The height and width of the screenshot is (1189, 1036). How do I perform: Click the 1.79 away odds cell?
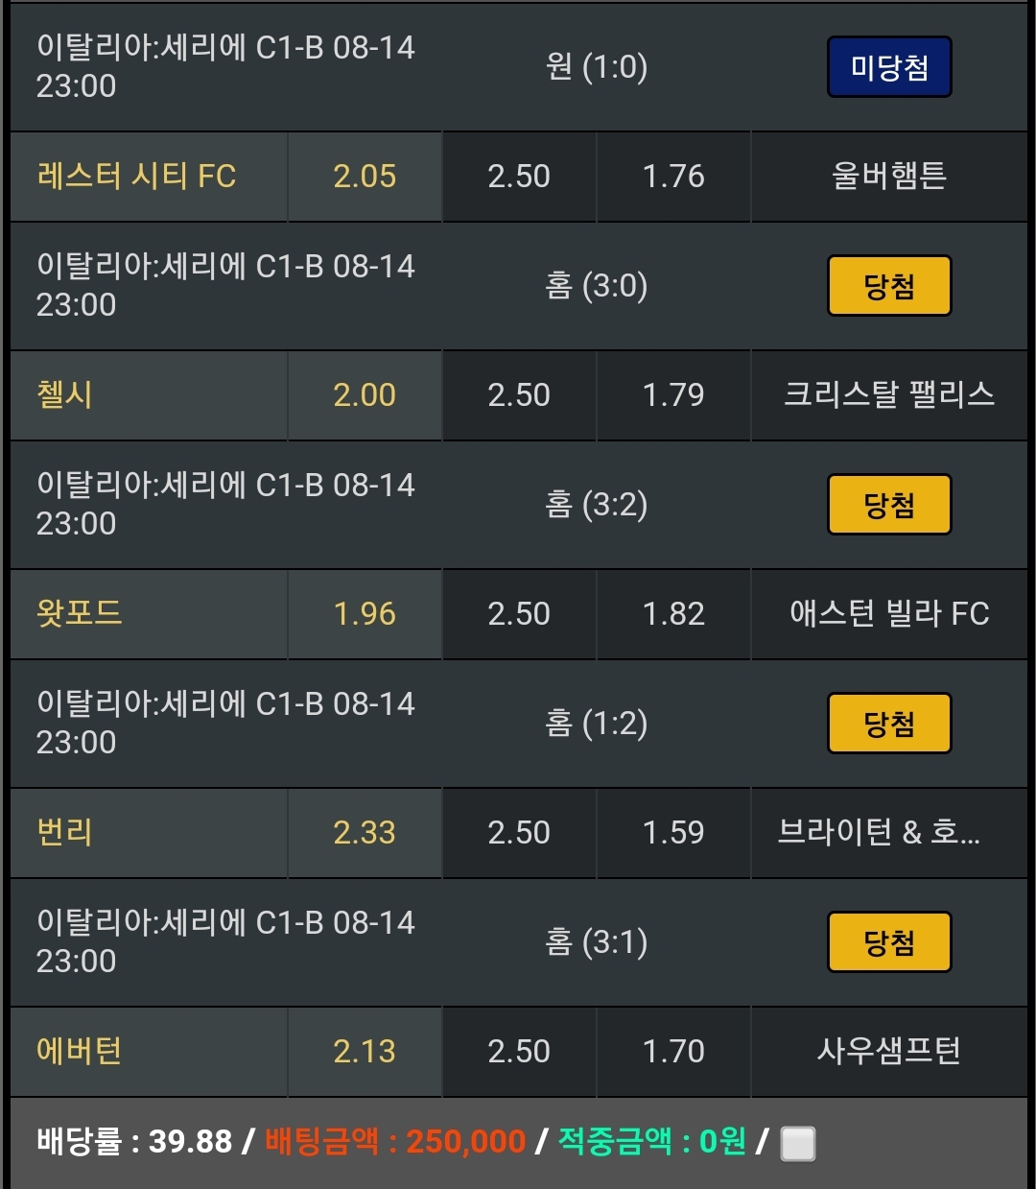pyautogui.click(x=673, y=395)
